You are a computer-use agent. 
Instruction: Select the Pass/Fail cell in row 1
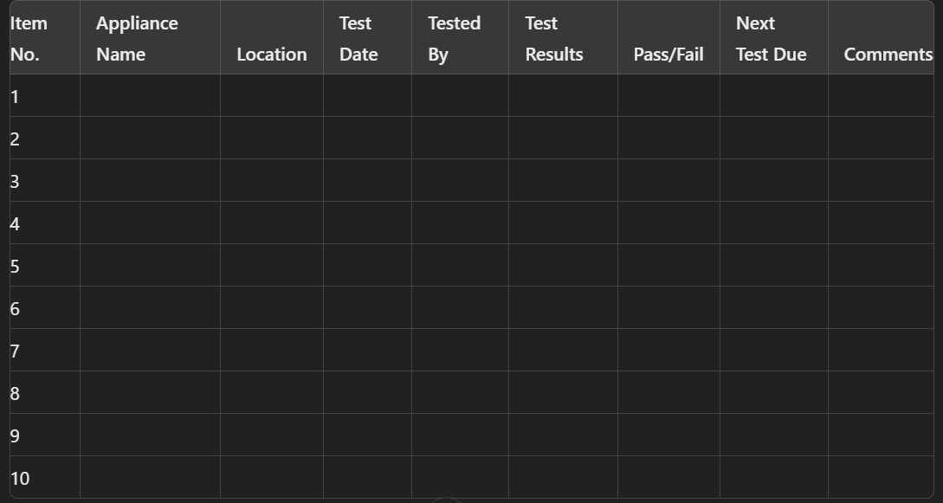pos(668,96)
